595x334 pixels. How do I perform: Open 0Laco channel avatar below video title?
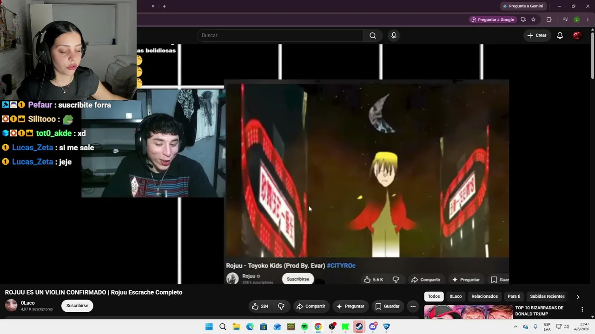(x=11, y=305)
